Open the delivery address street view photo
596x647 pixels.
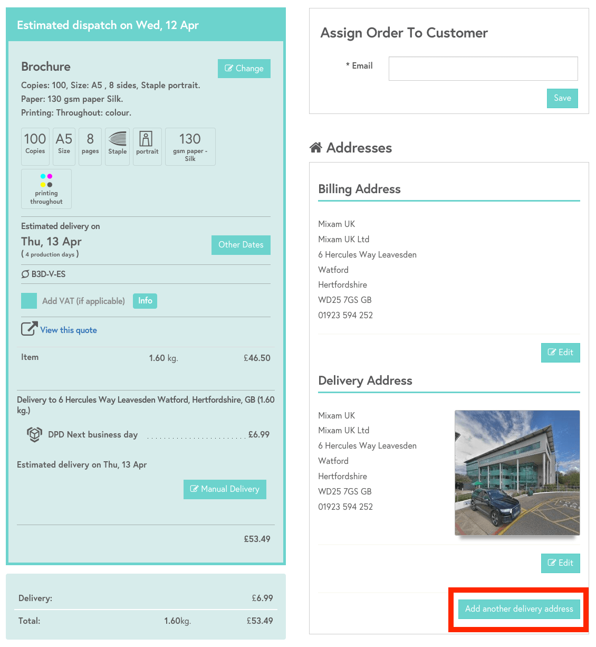pos(517,472)
